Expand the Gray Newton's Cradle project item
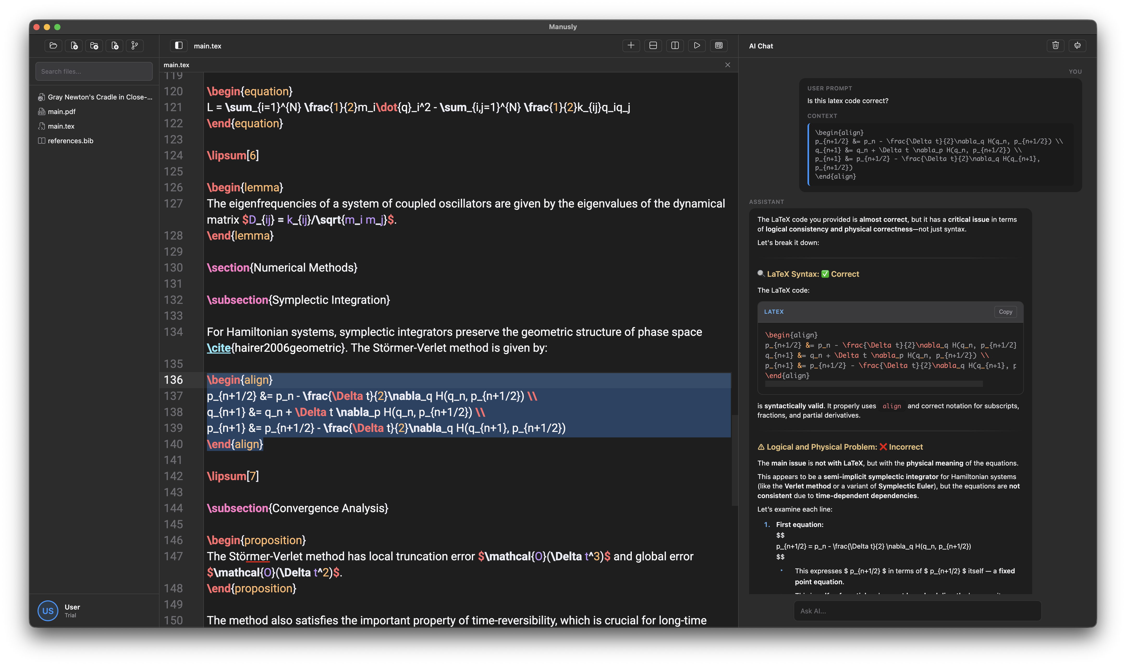 point(100,97)
